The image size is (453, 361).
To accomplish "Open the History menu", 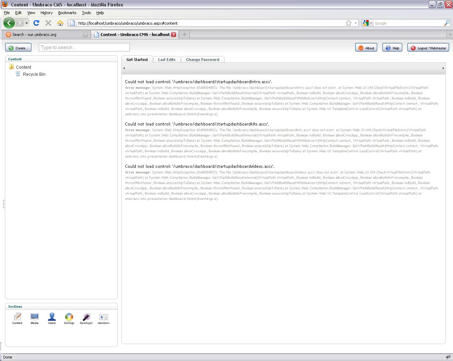I will click(x=47, y=13).
